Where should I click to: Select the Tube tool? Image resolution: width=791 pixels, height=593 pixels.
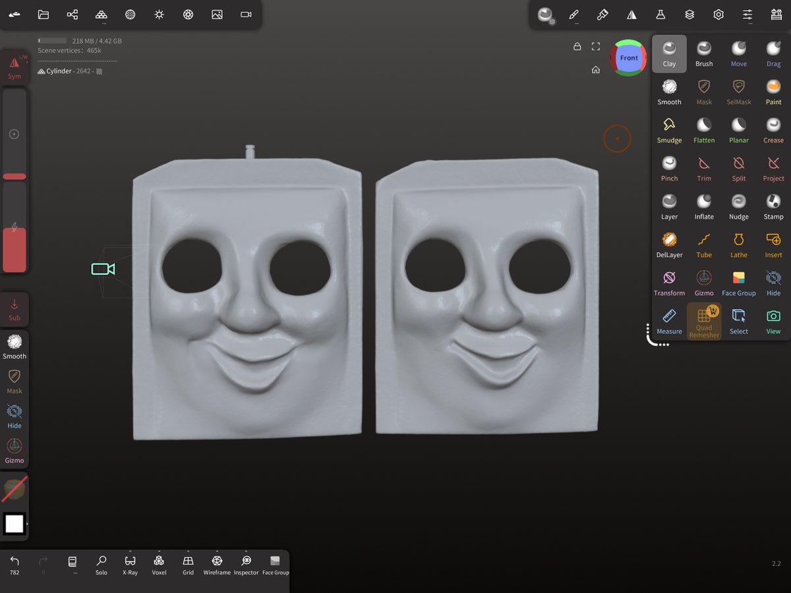tap(704, 244)
